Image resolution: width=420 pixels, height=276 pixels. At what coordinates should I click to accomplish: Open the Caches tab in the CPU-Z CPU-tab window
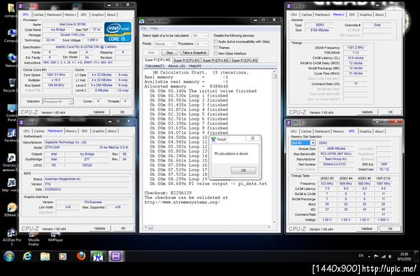[x=38, y=15]
